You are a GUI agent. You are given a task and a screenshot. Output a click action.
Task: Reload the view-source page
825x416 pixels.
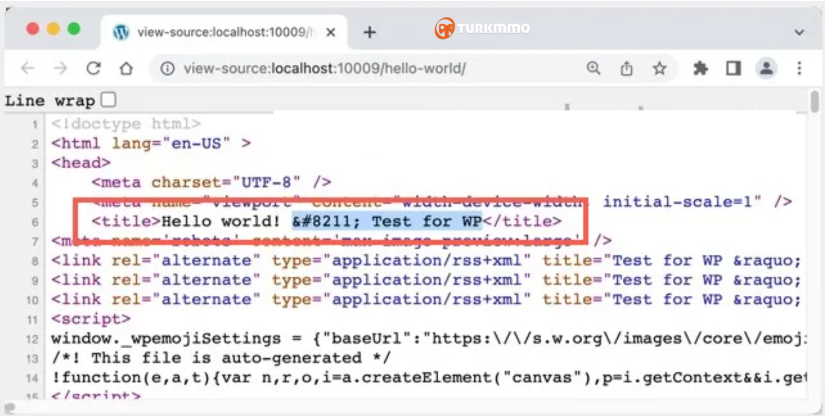(x=93, y=68)
